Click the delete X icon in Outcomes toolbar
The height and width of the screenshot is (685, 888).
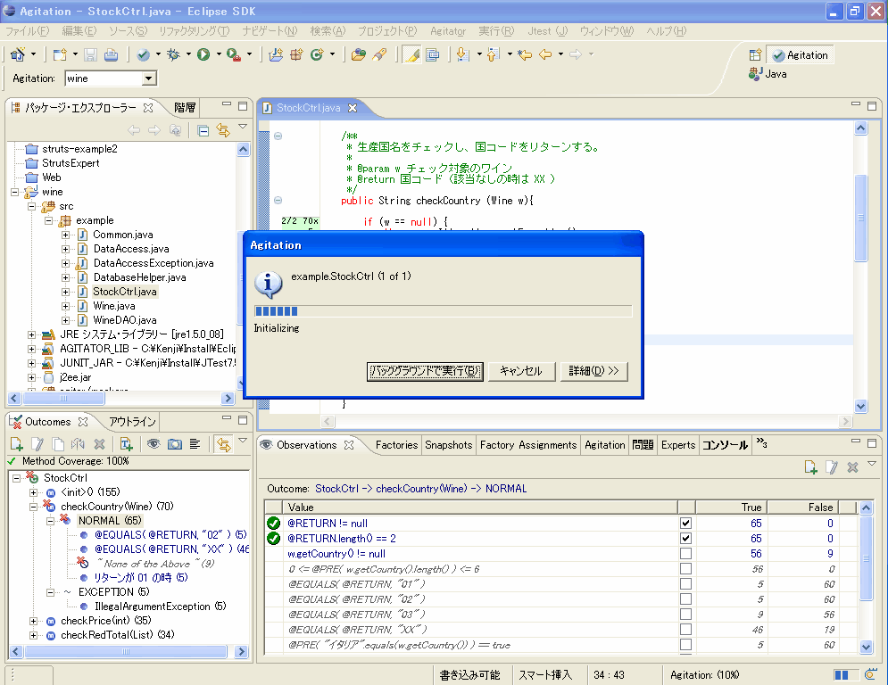[99, 444]
